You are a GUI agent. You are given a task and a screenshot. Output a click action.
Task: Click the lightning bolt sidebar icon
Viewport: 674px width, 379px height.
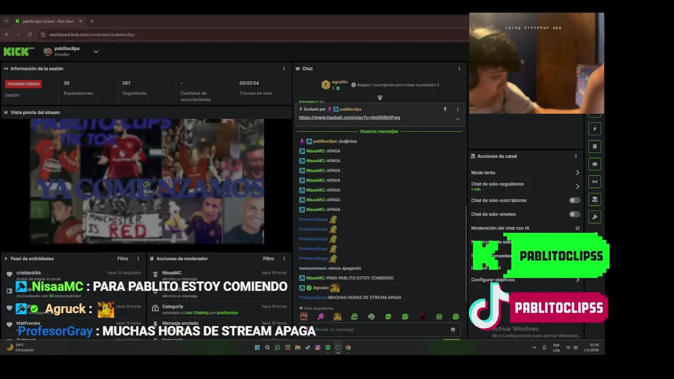coord(595,129)
